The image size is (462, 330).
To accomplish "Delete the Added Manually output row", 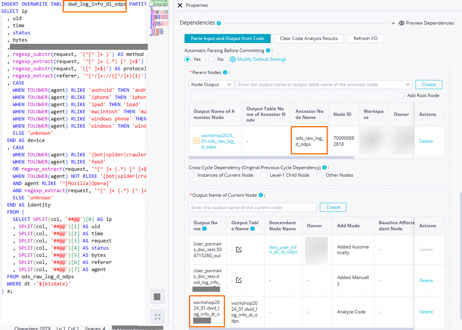I will coord(426,281).
